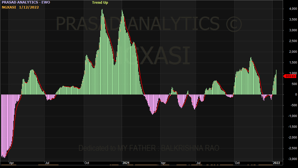
Task: Click the rightmost Oct label on time axis
Action: click(237, 163)
